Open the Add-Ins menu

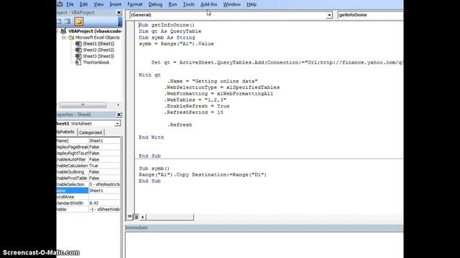(208, 4)
